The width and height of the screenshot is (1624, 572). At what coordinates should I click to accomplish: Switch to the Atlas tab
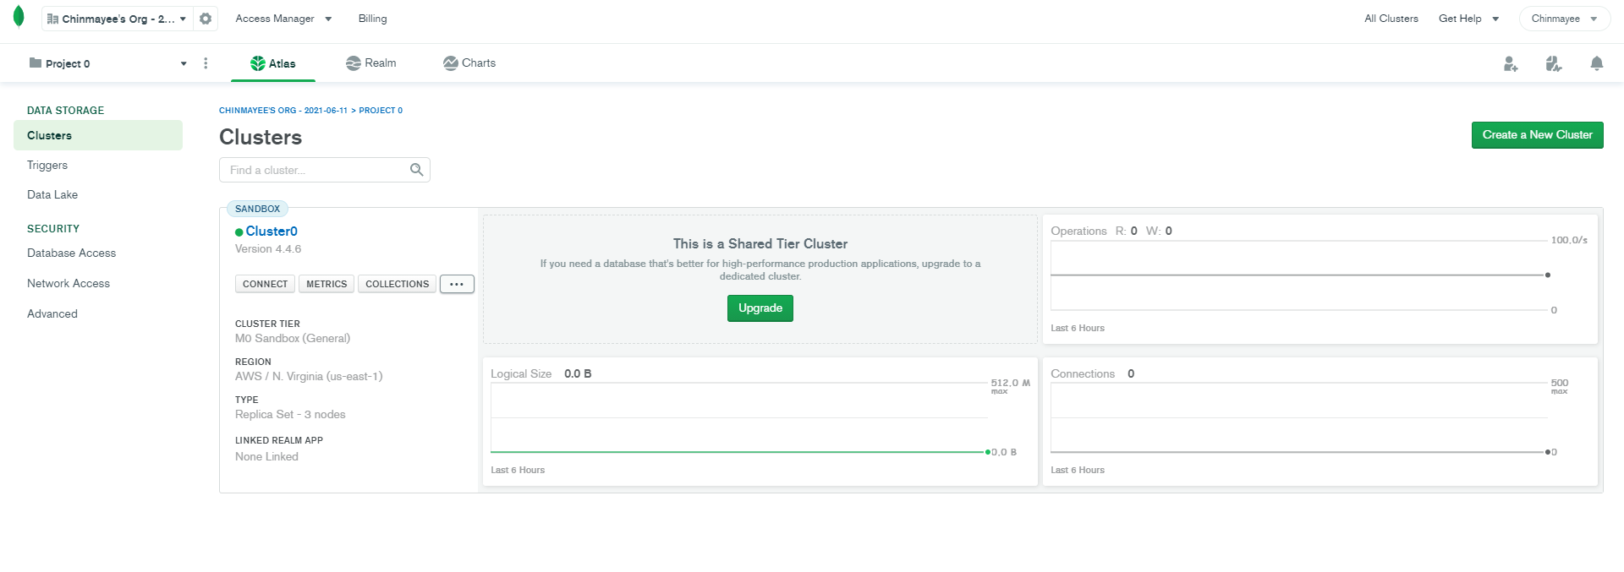(273, 63)
